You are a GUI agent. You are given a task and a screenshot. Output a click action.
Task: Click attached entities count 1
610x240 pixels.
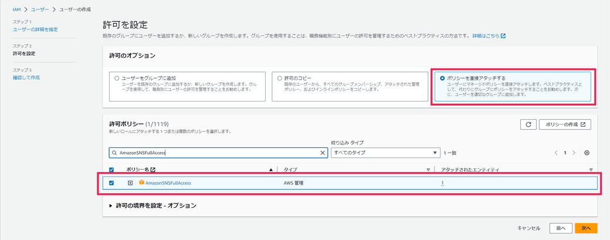pyautogui.click(x=442, y=183)
